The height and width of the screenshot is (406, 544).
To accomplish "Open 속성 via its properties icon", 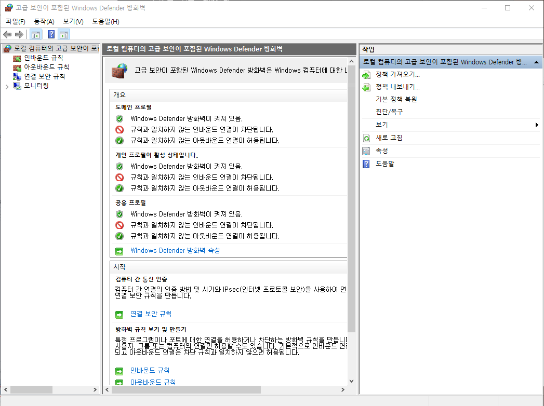I will [x=366, y=150].
